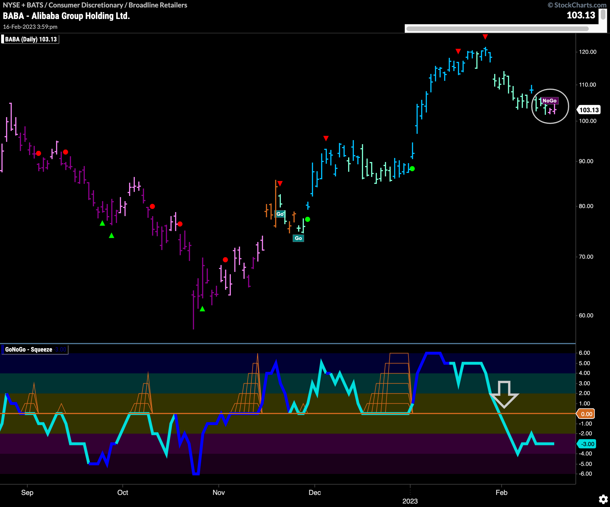
Task: Click the 90.00 price axis label
Action: 586,161
